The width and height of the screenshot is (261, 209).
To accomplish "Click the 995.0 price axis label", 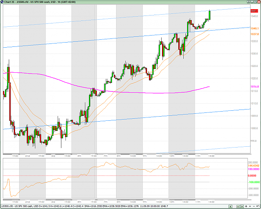I will click(x=254, y=141).
